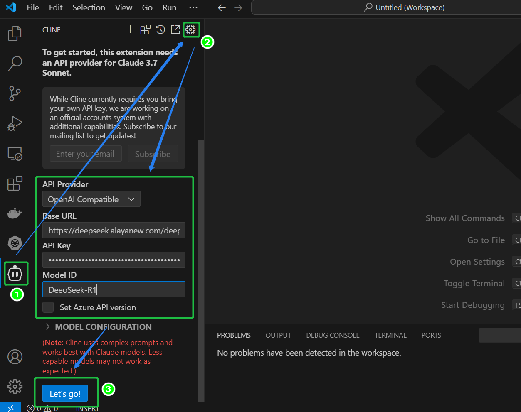
Task: Open Run and Debug view
Action: pyautogui.click(x=15, y=124)
